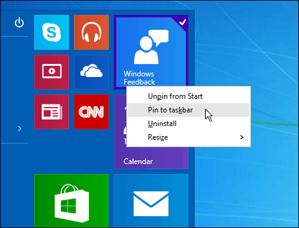This screenshot has height=228, width=299.
Task: Open the Mail envelope tile
Action: 151,201
